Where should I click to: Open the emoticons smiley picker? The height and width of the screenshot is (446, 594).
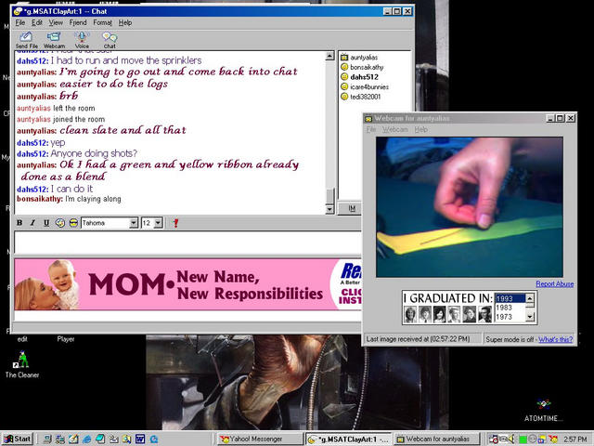coord(73,223)
